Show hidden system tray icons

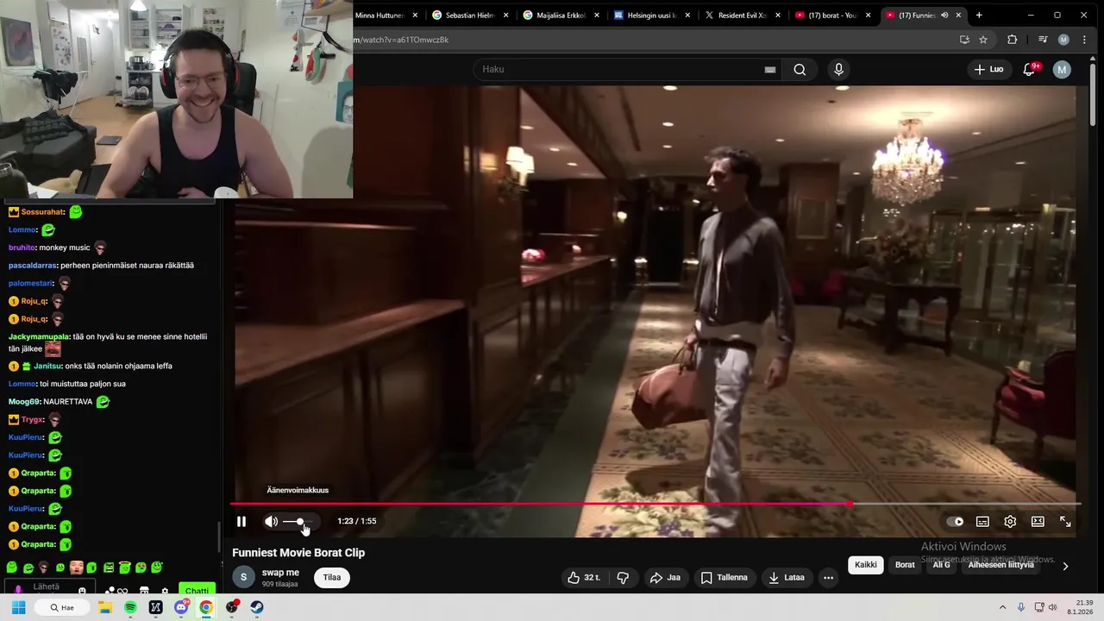pos(1002,607)
